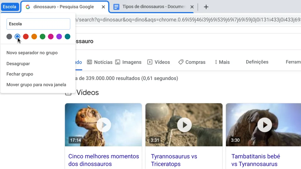Screen dimensions: 301x169
Task: Play the Tyrannosaurus vs Triceratops video
Action: coord(184,125)
